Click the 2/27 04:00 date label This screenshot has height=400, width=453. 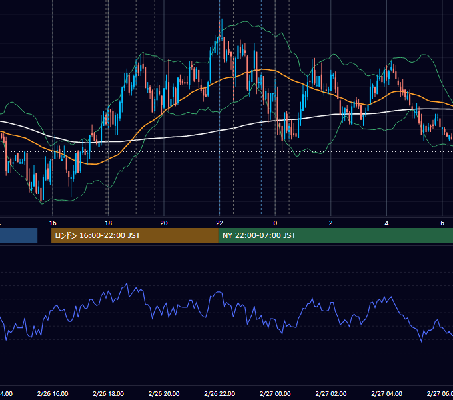point(386,393)
